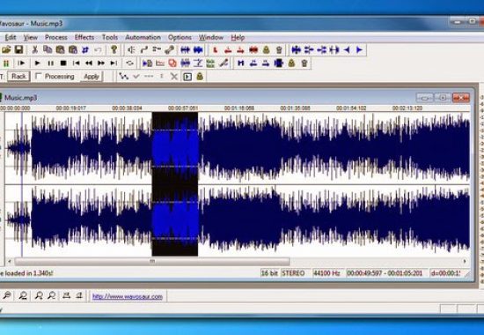Screen dimensions: 484x335
Task: Click the X delete icon in the automation toolbar
Action: 174,77
